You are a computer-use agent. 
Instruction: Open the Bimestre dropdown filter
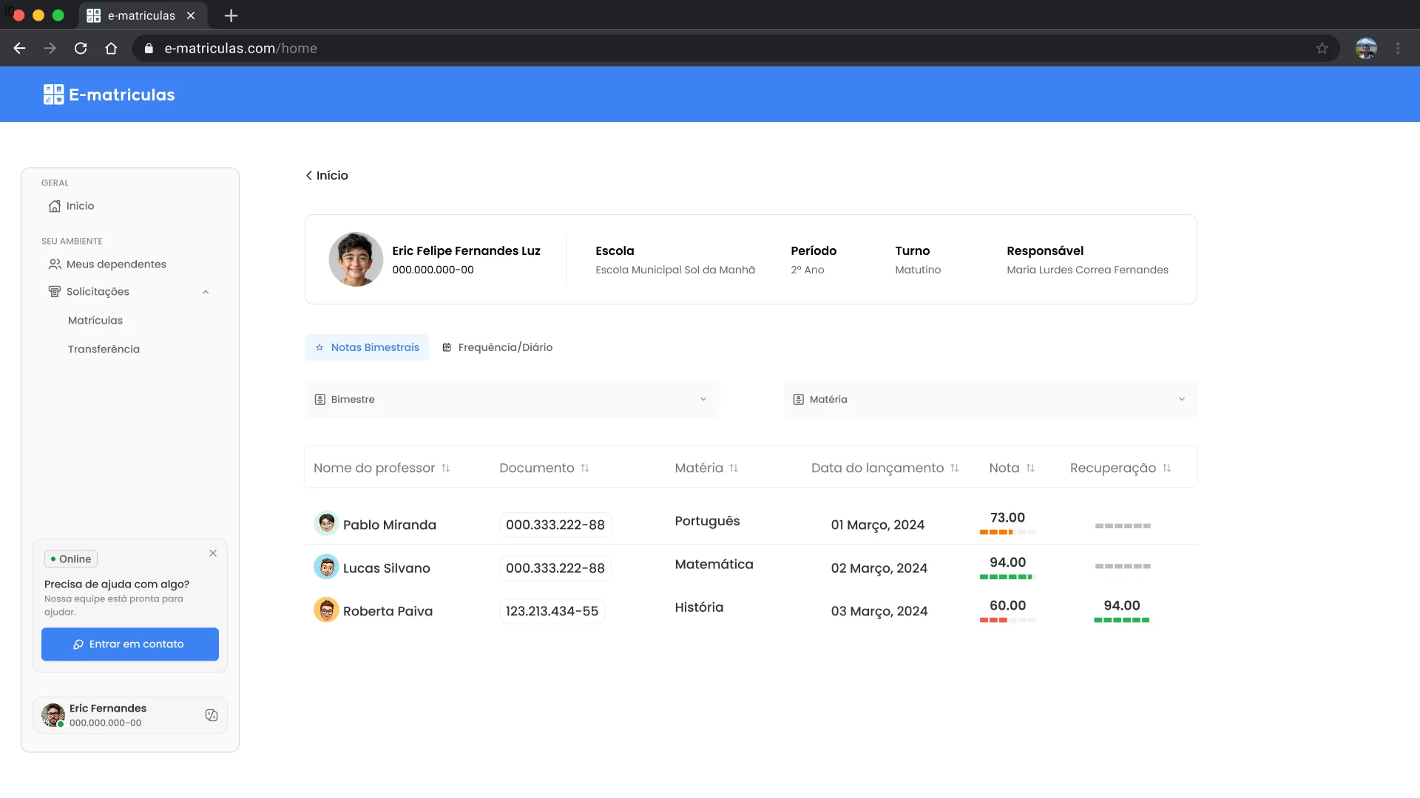point(512,400)
